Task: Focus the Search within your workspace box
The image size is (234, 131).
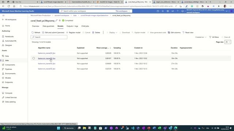Action: [x=87, y=11]
